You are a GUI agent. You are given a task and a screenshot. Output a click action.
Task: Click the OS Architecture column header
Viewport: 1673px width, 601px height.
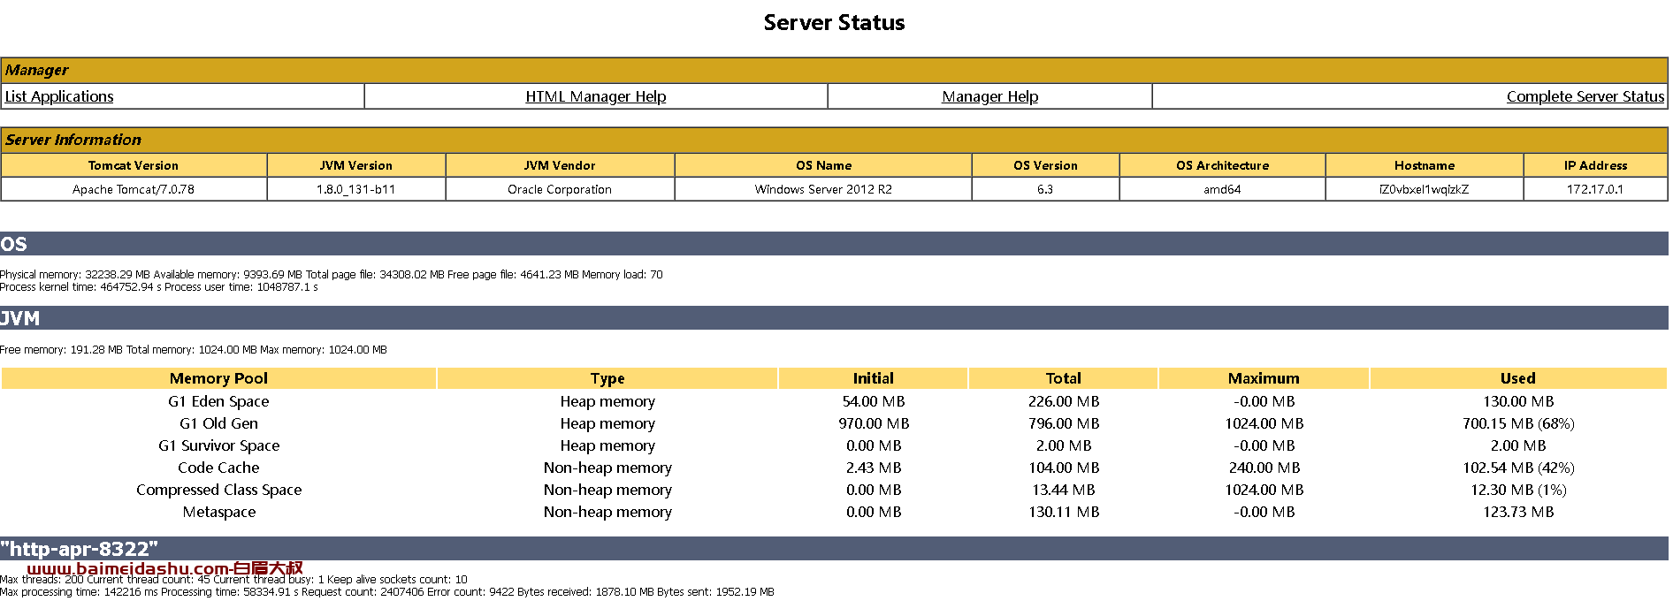(x=1222, y=165)
